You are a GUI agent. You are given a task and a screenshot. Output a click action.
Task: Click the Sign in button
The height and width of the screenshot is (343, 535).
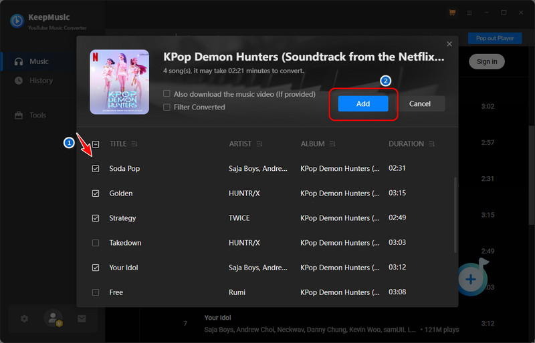tap(487, 61)
